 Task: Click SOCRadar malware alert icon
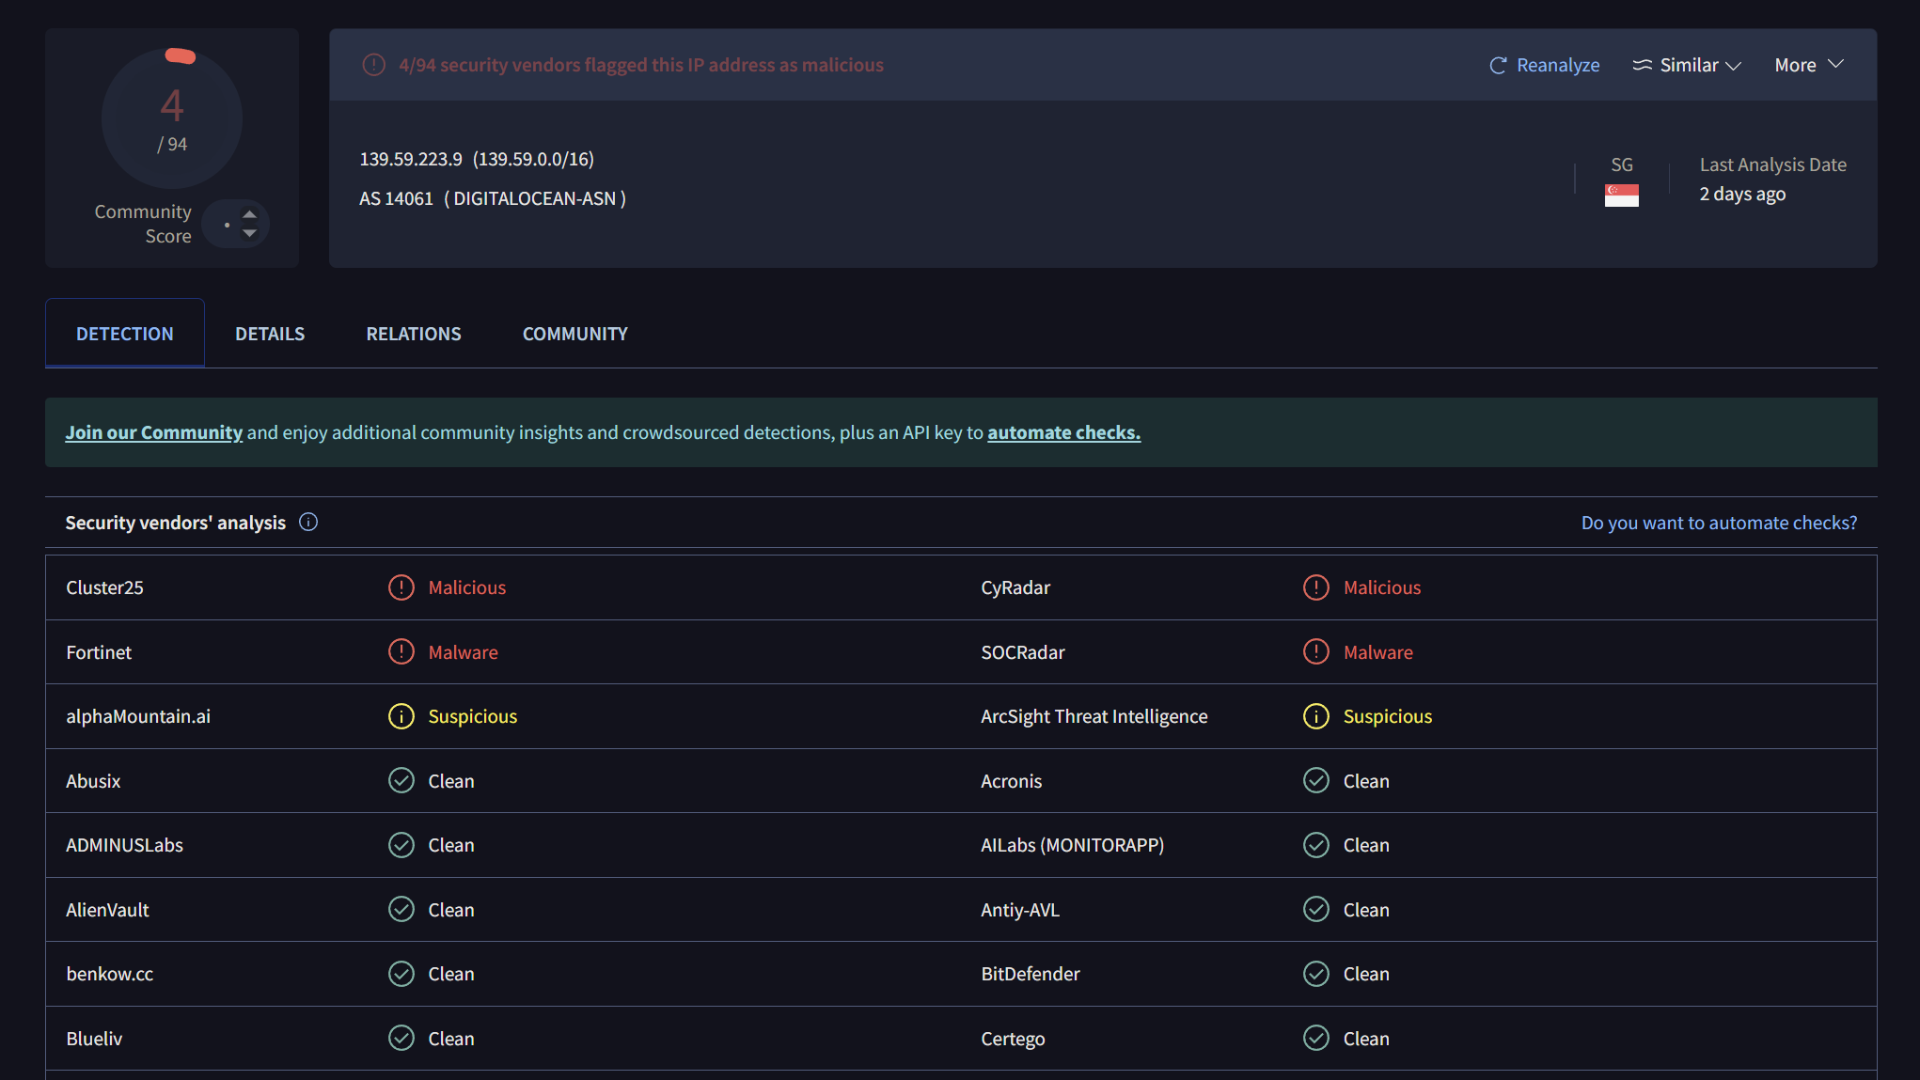click(x=1316, y=651)
